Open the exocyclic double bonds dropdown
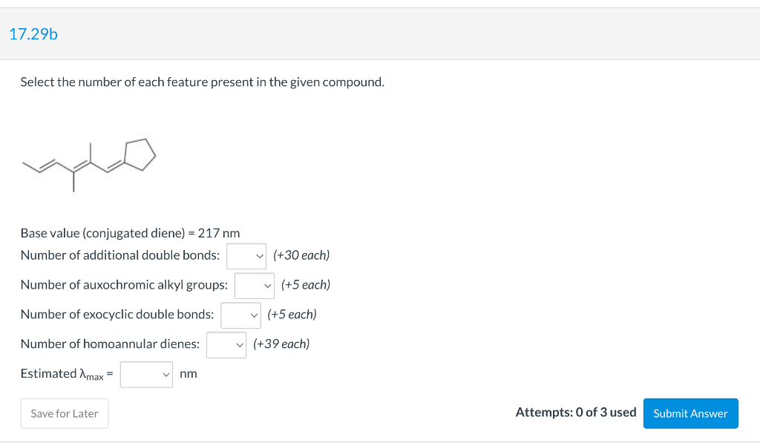Screen dimensions: 760x443 pyautogui.click(x=239, y=315)
